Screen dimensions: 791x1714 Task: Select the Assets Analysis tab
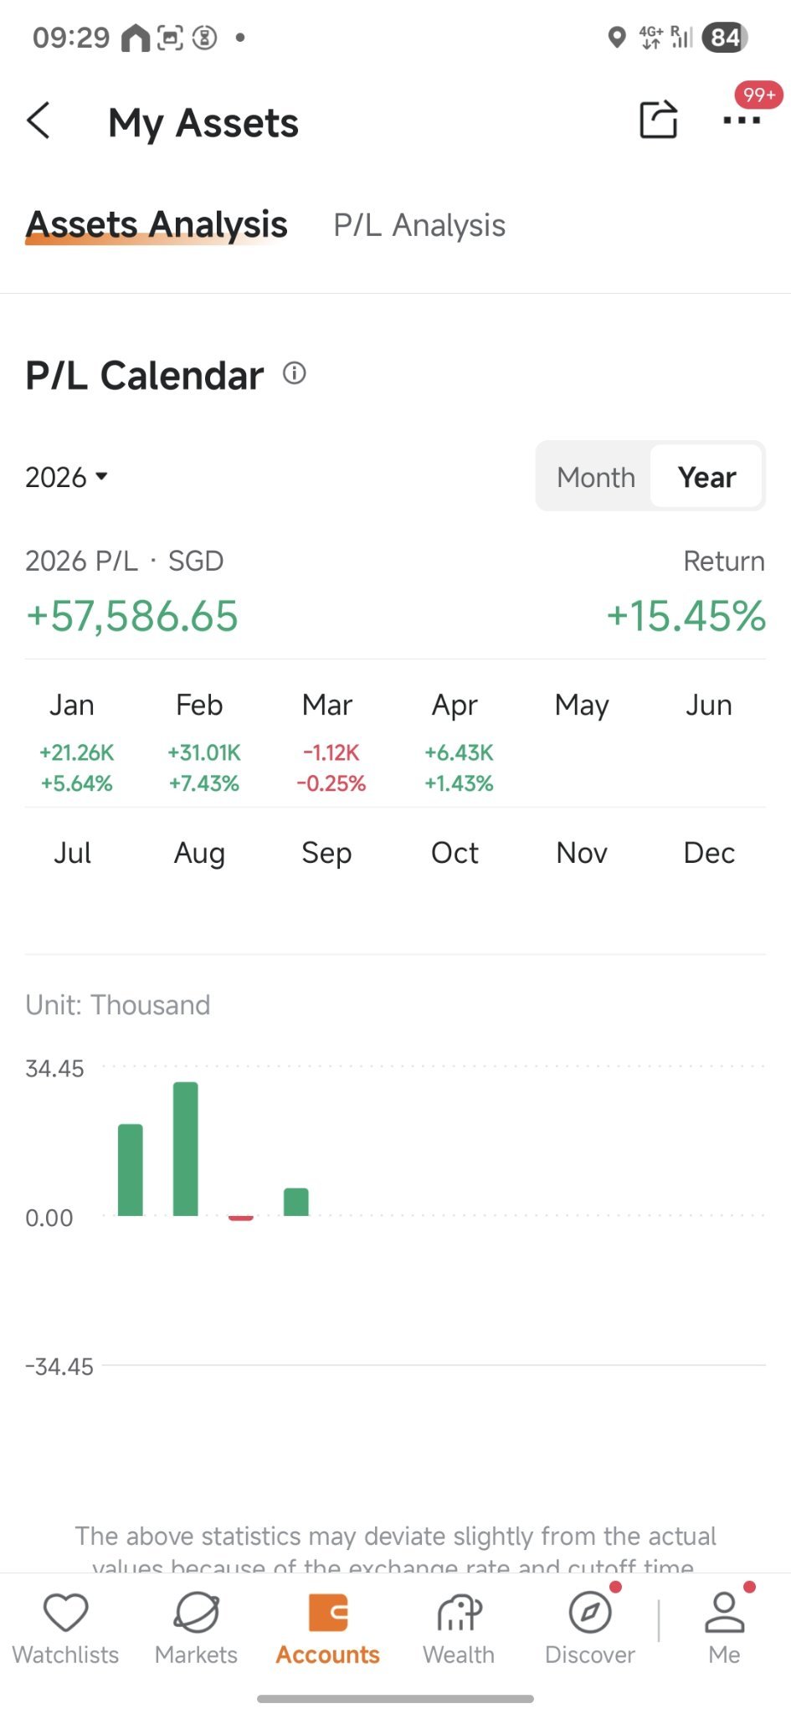tap(157, 224)
